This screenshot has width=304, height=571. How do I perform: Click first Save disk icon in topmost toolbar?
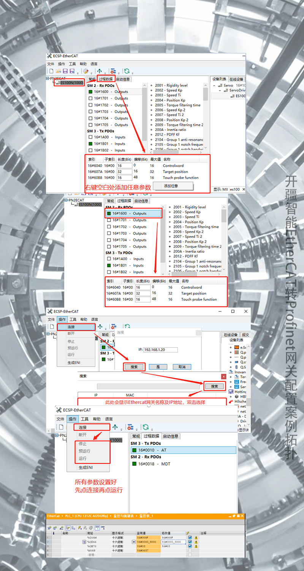click(x=65, y=71)
